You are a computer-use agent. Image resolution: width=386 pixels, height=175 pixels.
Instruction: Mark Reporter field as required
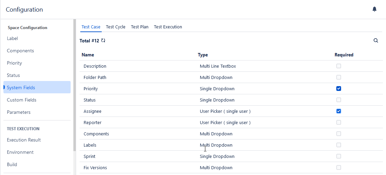(339, 122)
